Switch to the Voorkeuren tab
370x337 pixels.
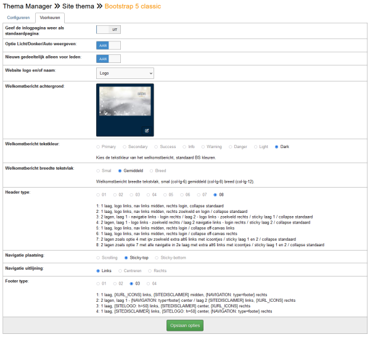[x=49, y=18]
